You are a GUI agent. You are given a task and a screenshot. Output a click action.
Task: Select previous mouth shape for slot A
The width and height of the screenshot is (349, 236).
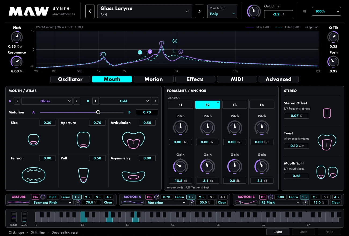(17, 101)
